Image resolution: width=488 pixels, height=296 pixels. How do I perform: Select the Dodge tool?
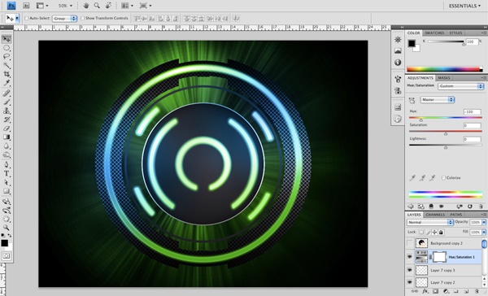pyautogui.click(x=7, y=155)
